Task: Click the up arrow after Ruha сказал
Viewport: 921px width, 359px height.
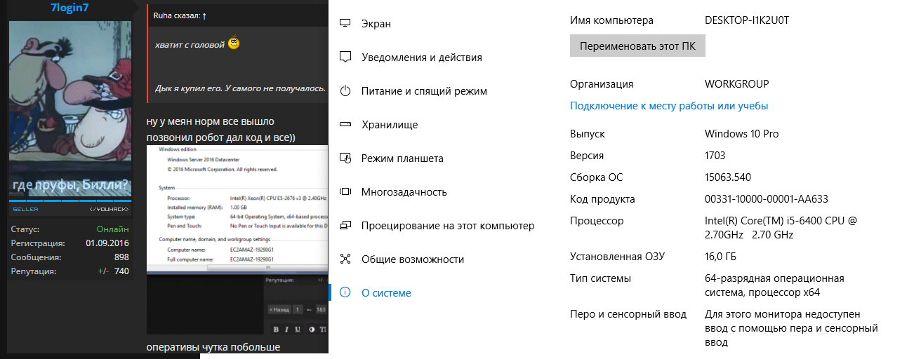Action: (204, 15)
